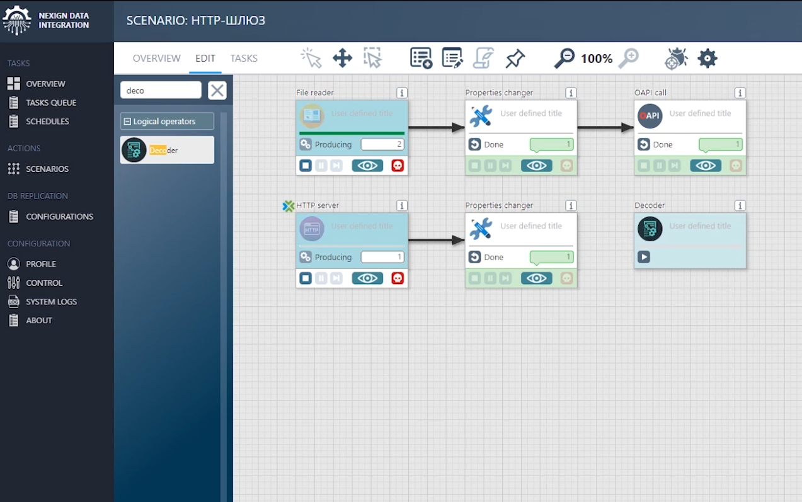The image size is (802, 502).
Task: Activate the pin icon in the toolbar
Action: [515, 58]
